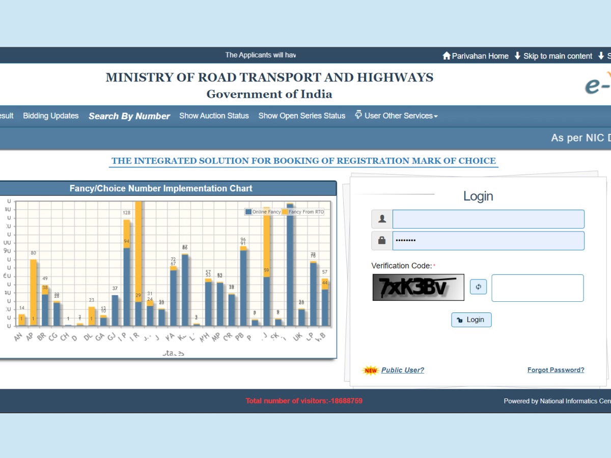The height and width of the screenshot is (458, 611).
Task: Click the Parivahan Home house icon
Action: pos(447,56)
